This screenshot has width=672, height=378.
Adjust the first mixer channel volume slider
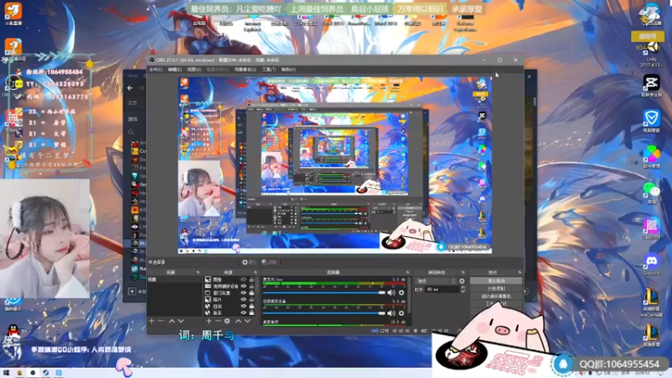tap(324, 292)
